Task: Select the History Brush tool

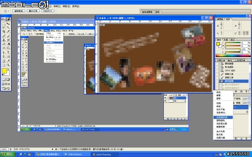Action: tap(8, 40)
